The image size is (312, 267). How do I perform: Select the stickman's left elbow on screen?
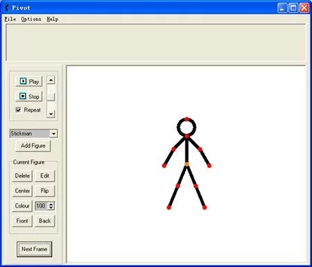pos(173,149)
